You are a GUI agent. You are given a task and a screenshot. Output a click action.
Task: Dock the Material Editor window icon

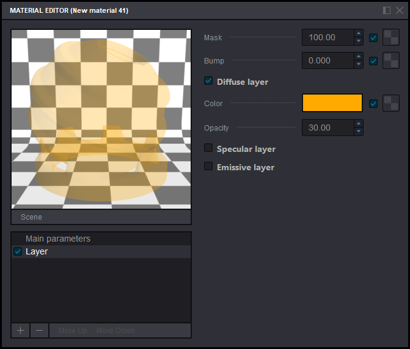point(387,10)
